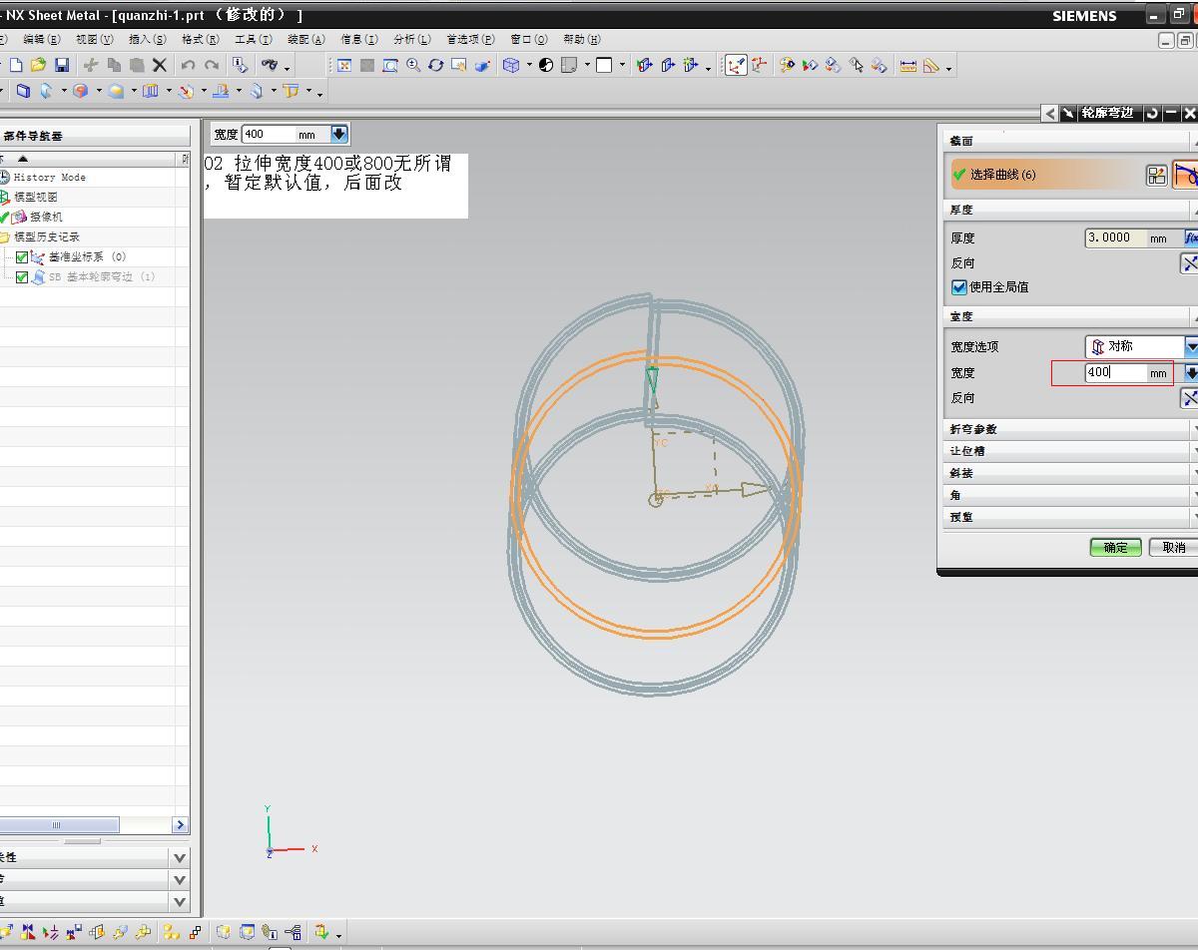Select the 模型视图 tree node
The height and width of the screenshot is (950, 1198).
(x=36, y=197)
